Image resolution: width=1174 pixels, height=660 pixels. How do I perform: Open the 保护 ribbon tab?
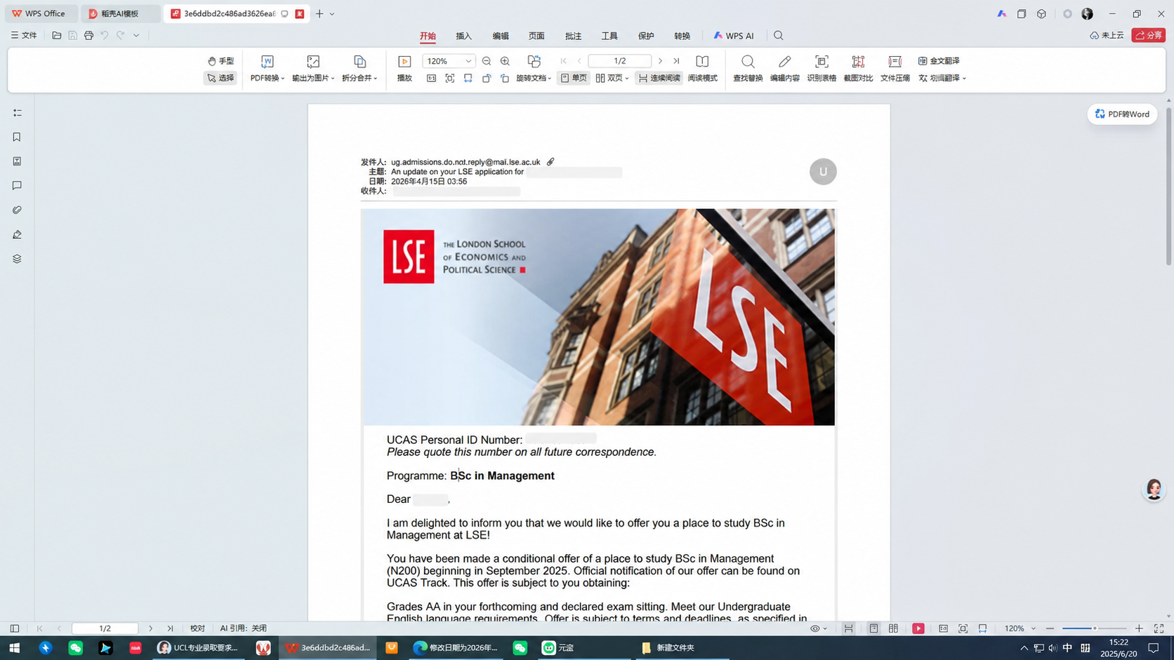click(x=646, y=36)
